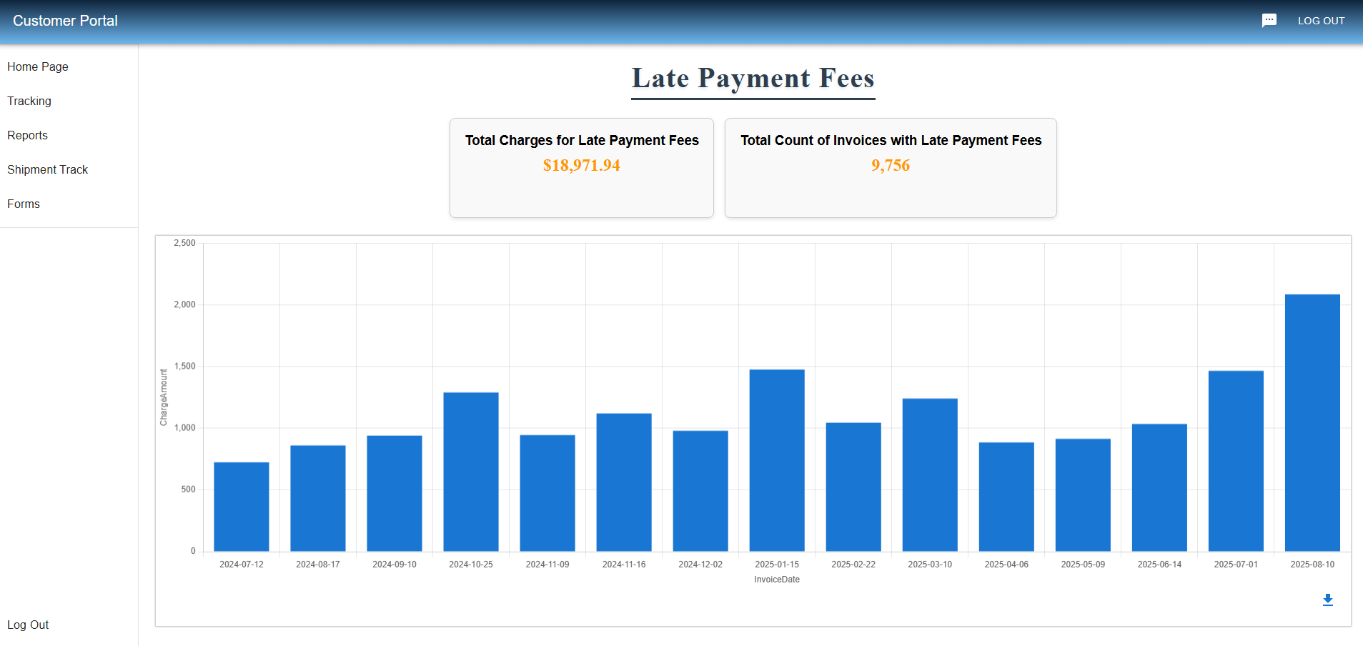Click the 2024-11-16 bar in chart
The width and height of the screenshot is (1363, 646).
coord(624,482)
